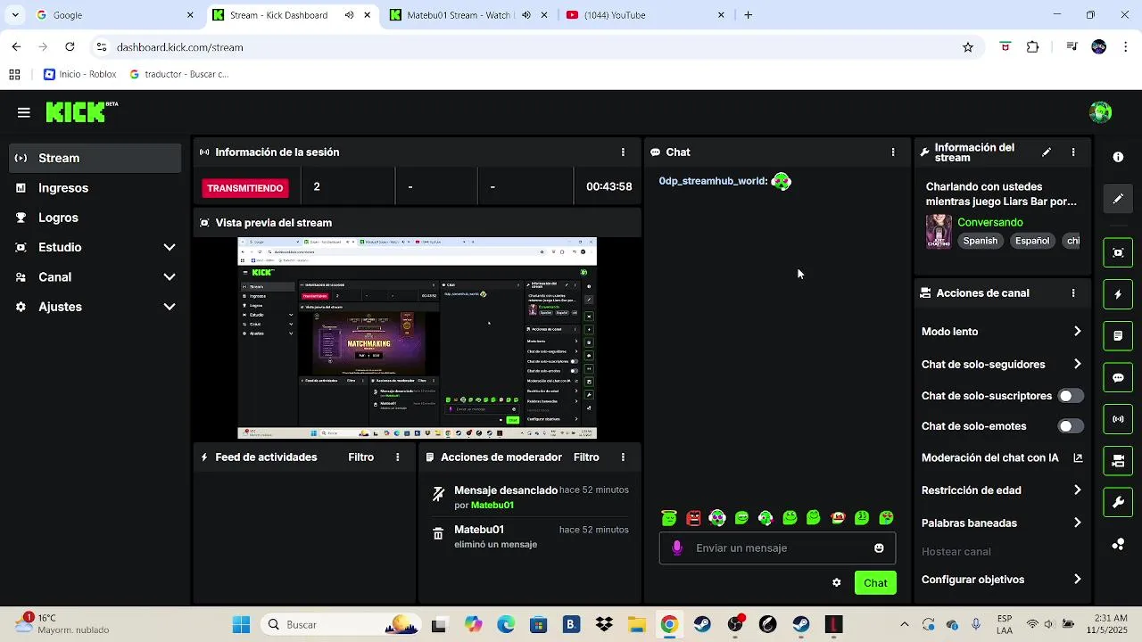Select Stream in the sidebar

95,158
